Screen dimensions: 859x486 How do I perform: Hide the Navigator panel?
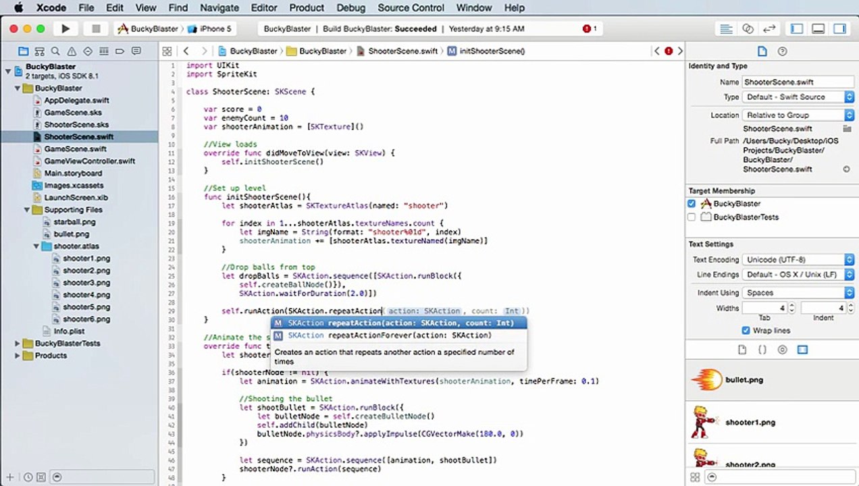pos(797,29)
